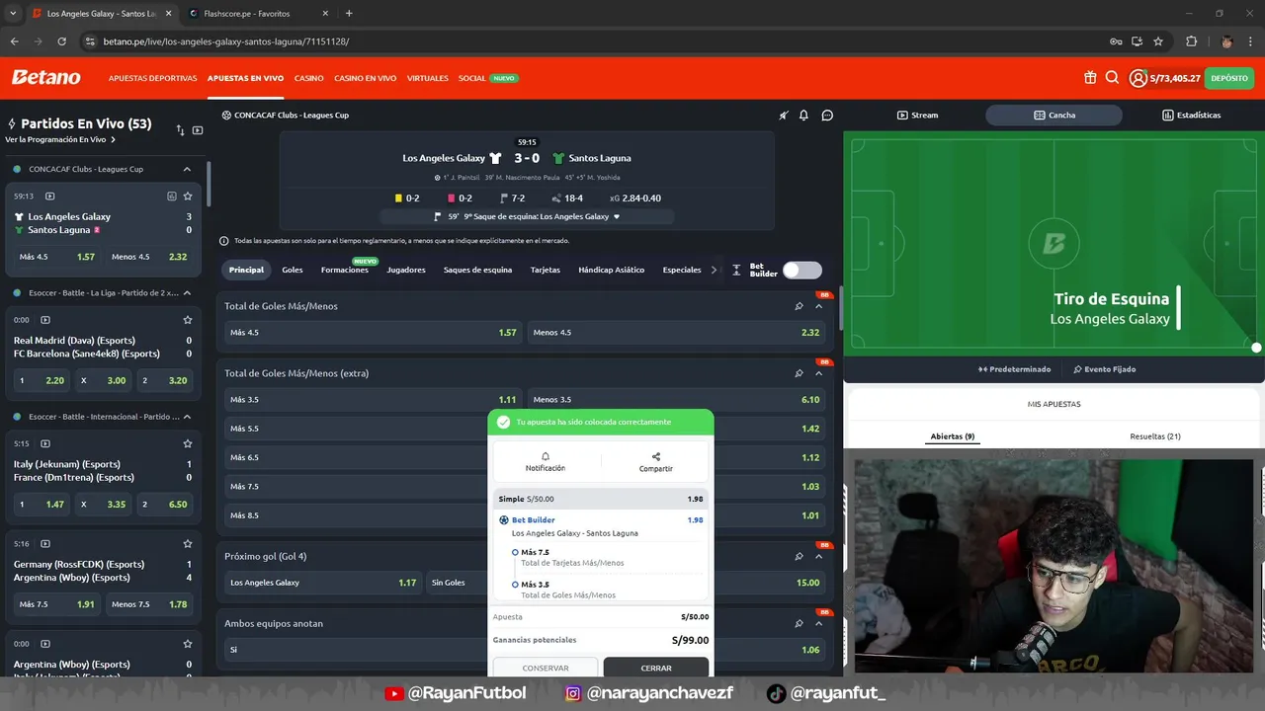Open the gift promotions icon in header
This screenshot has height=711, width=1265.
[x=1090, y=78]
